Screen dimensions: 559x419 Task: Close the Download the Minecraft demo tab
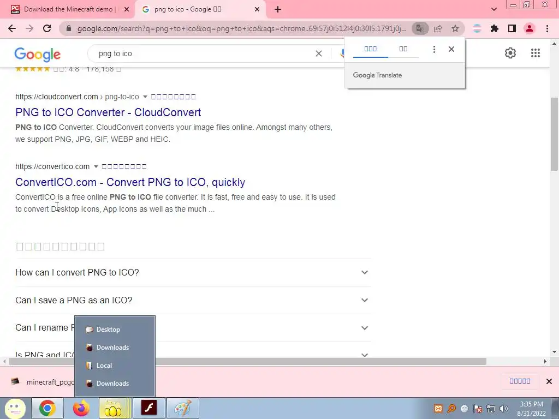point(127,10)
